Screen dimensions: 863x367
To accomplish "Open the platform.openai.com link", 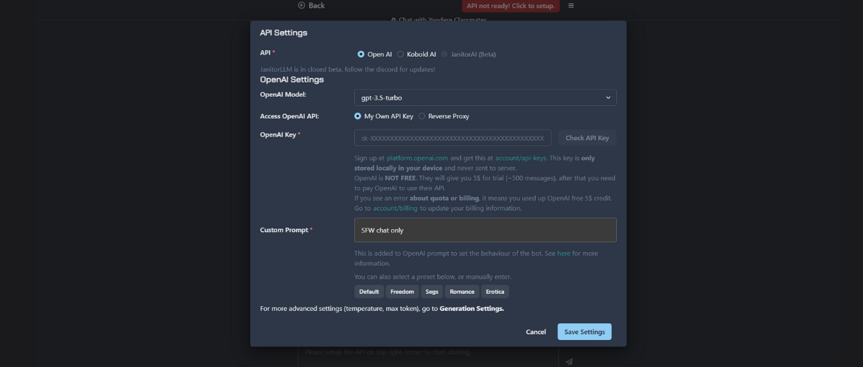I will coord(417,158).
